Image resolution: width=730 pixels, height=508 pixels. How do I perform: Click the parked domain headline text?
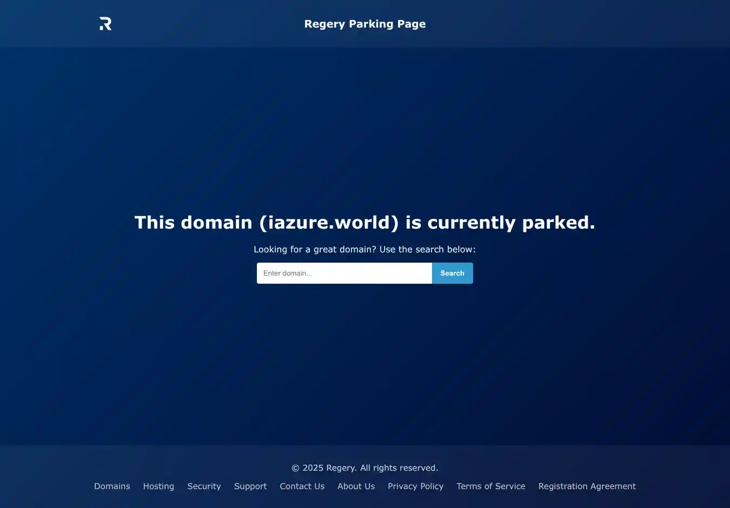point(365,222)
